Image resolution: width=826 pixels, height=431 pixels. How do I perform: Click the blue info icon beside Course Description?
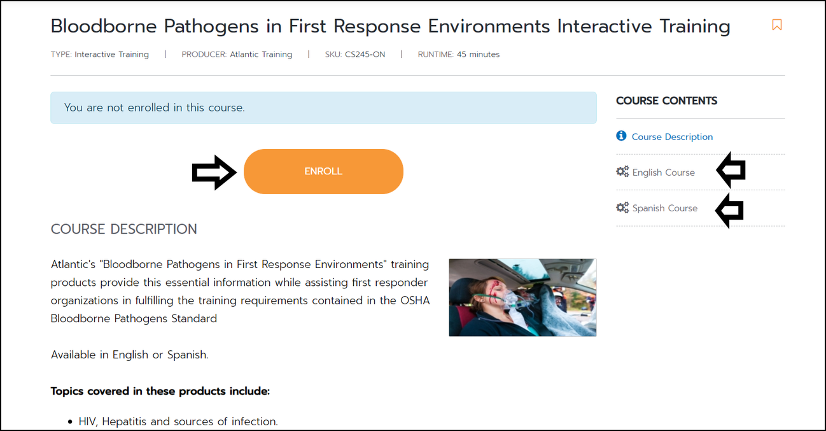coord(622,136)
